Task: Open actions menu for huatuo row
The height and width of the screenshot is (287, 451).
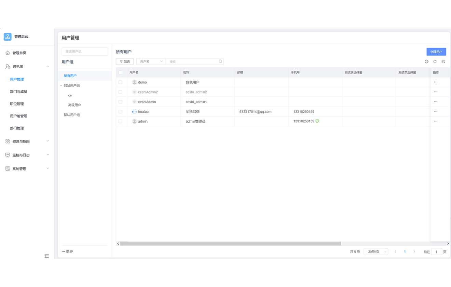Action: pos(436,111)
